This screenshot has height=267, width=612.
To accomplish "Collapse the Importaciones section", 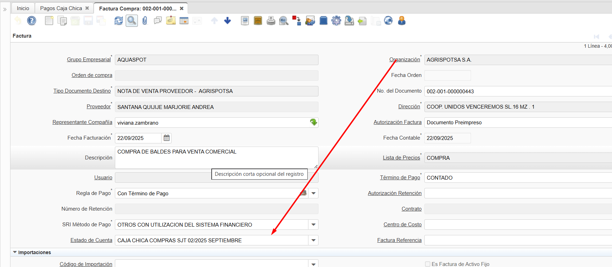I will tap(15, 252).
